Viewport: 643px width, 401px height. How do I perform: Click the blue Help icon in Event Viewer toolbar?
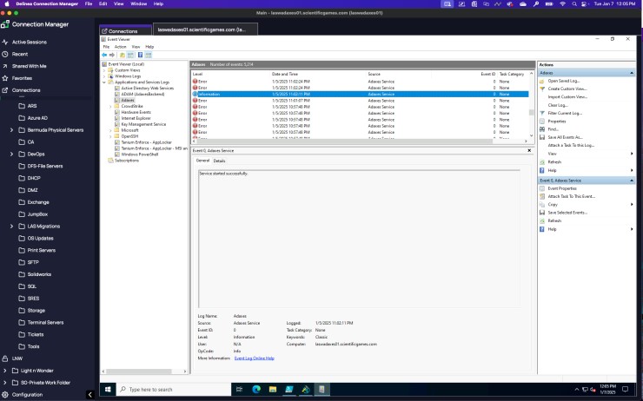click(x=140, y=55)
